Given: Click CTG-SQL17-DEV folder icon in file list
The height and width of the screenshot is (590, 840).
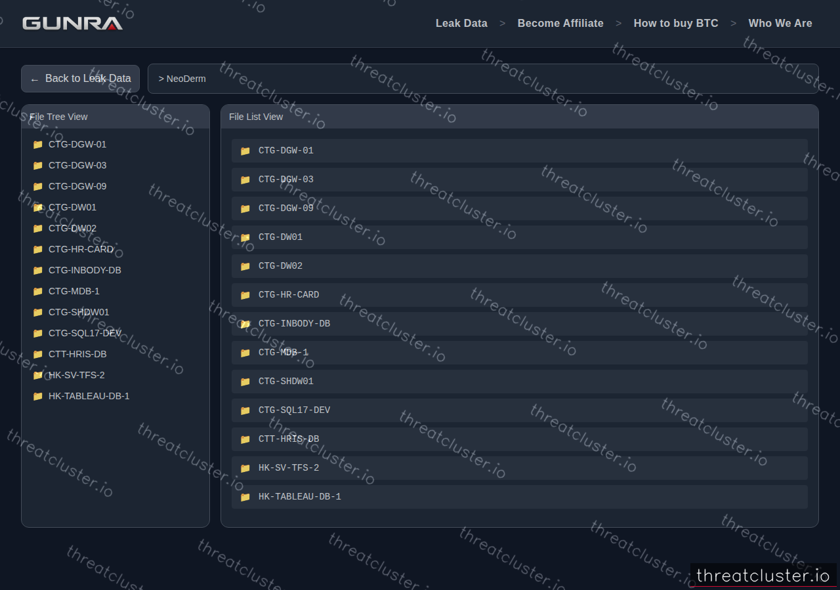Looking at the screenshot, I should [x=245, y=410].
